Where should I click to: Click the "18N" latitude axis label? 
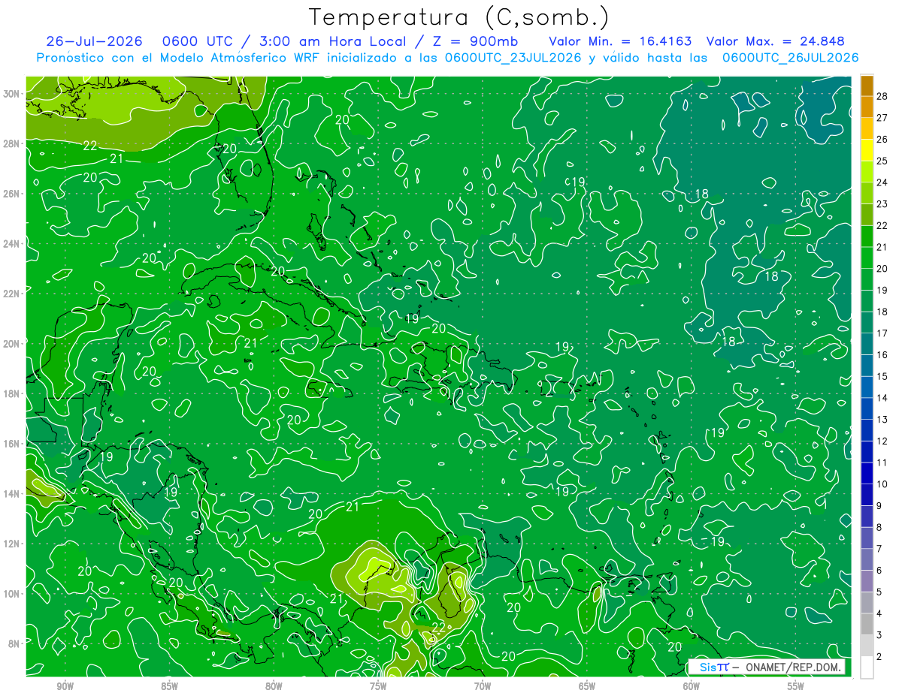[13, 393]
